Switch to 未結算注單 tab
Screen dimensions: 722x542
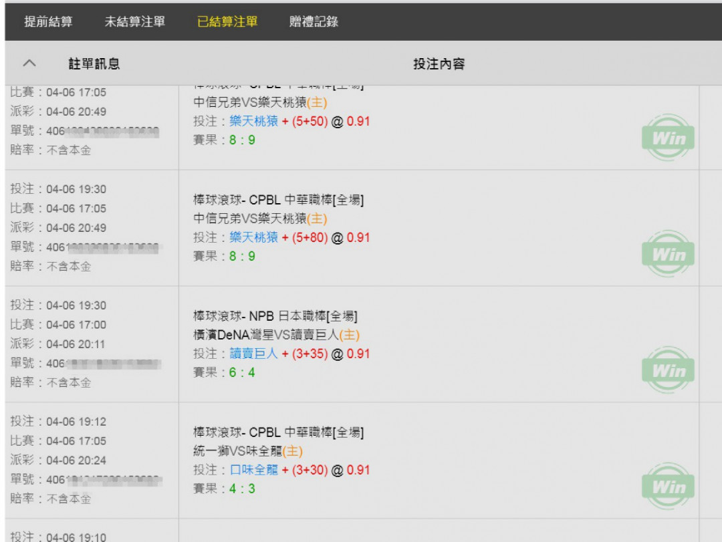pos(135,21)
